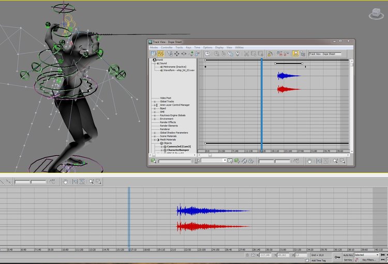
Task: Click the Auto Key button
Action: pyautogui.click(x=348, y=255)
